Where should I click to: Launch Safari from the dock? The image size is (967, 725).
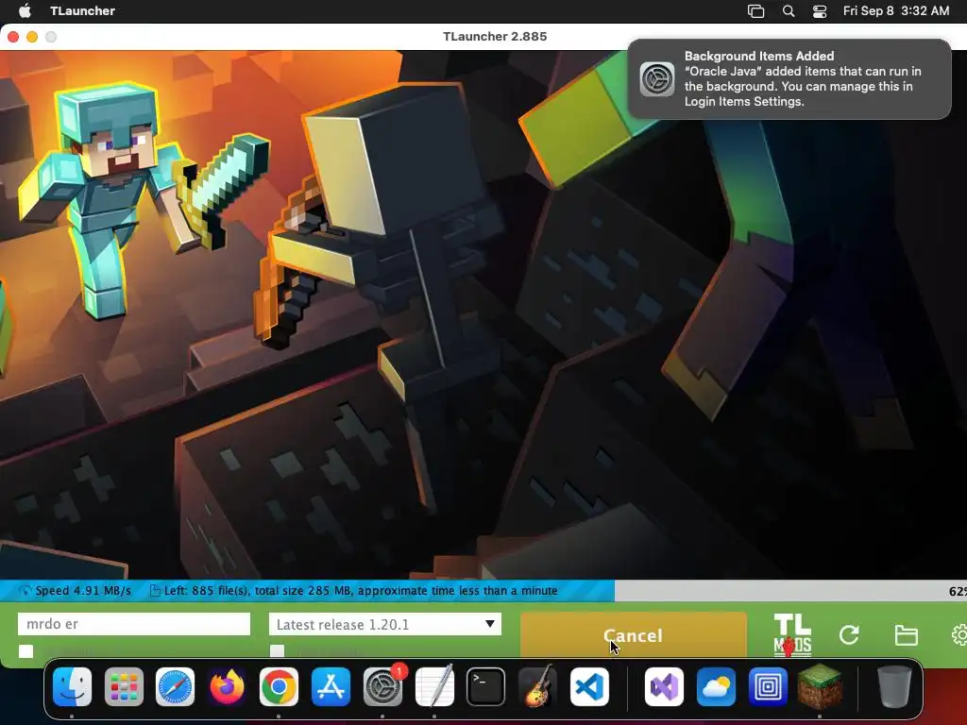tap(175, 687)
